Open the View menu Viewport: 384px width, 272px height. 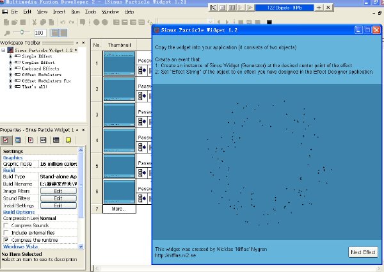click(x=42, y=12)
